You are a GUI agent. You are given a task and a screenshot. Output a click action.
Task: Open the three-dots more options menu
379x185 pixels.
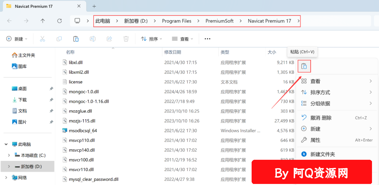[x=207, y=39]
